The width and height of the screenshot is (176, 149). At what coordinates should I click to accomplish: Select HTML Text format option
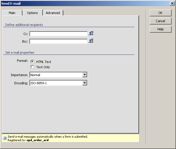tap(32, 62)
